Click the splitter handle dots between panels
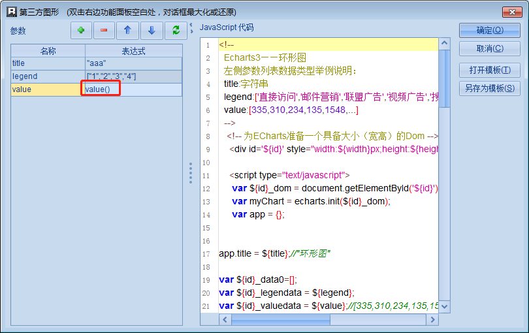This screenshot has width=529, height=333. (191, 173)
